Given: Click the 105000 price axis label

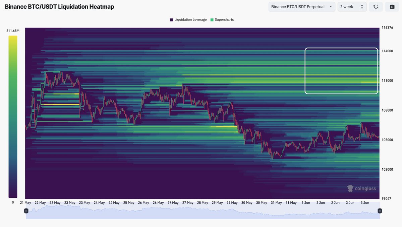Looking at the screenshot, I should click(387, 140).
